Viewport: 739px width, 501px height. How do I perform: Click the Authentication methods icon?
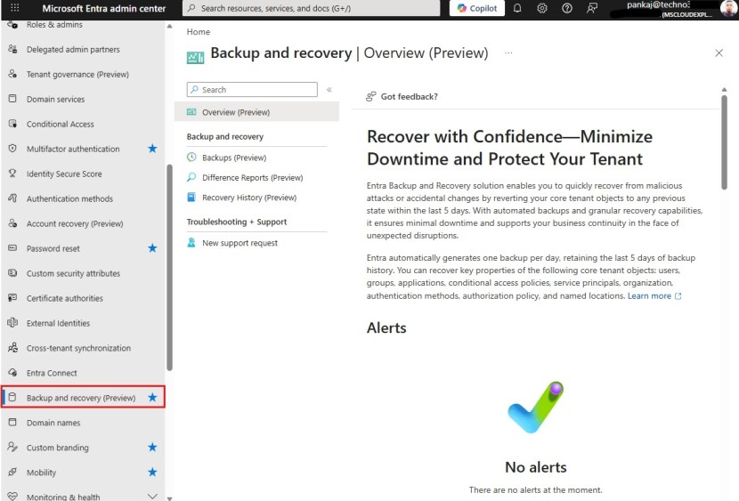point(12,198)
